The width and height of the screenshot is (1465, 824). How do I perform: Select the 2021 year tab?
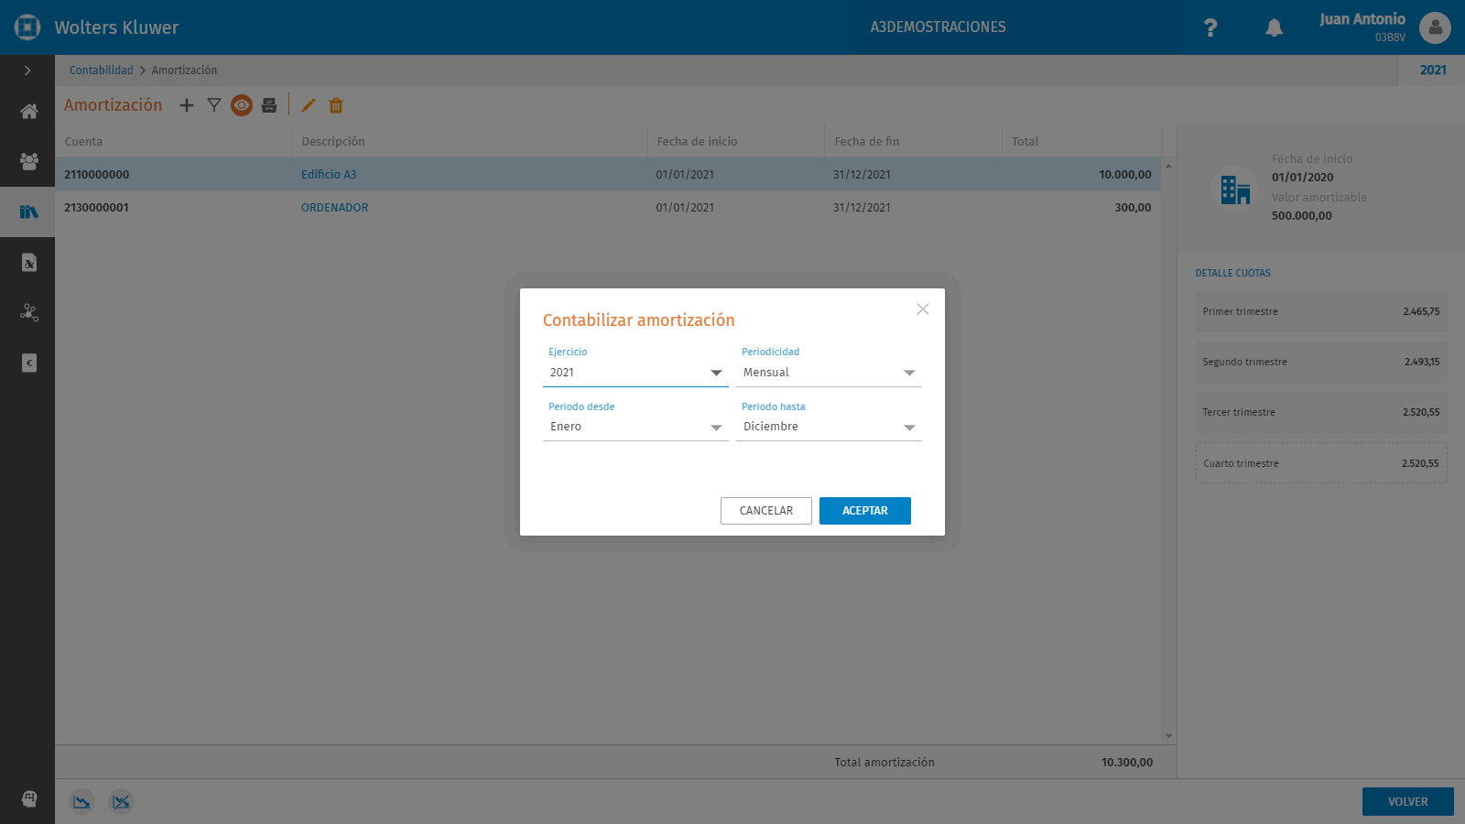1433,70
